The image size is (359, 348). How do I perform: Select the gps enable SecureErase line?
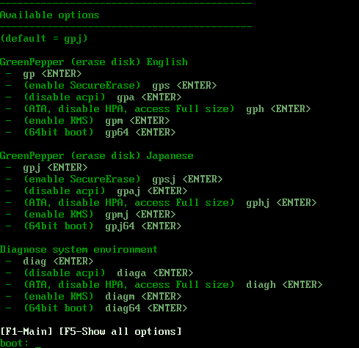coord(111,86)
